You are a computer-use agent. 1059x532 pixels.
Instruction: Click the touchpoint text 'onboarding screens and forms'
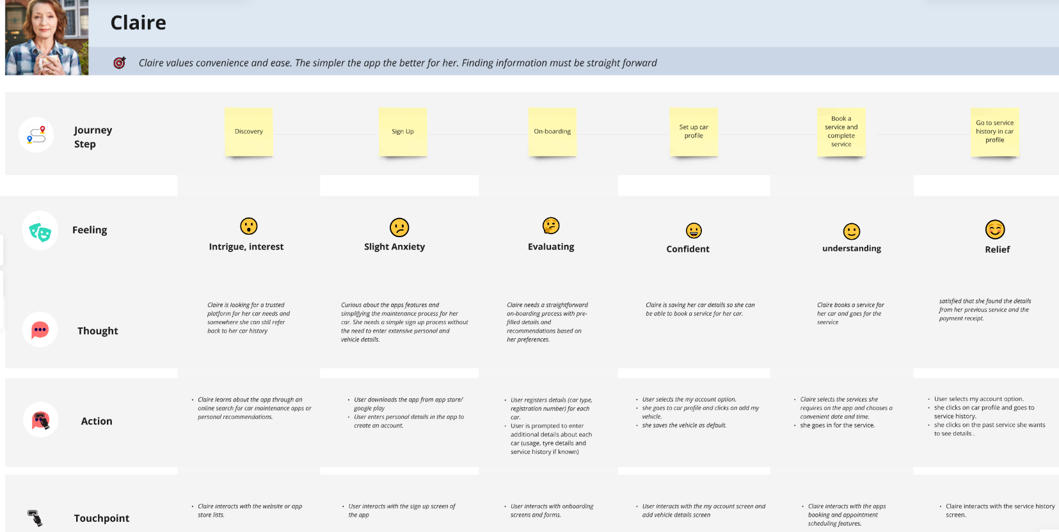[552, 510]
